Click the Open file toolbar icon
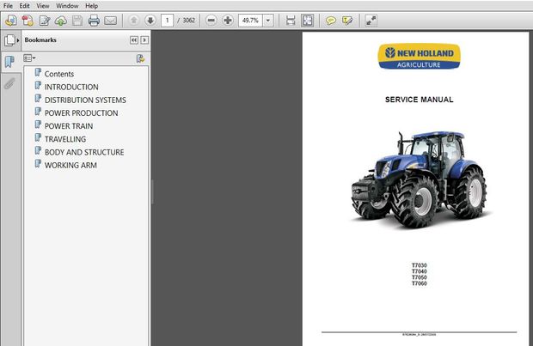 pos(11,21)
